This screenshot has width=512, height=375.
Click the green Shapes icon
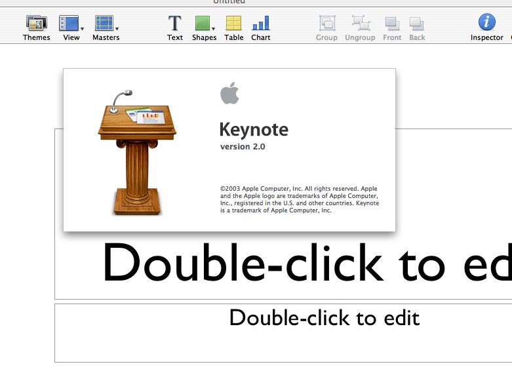click(203, 23)
